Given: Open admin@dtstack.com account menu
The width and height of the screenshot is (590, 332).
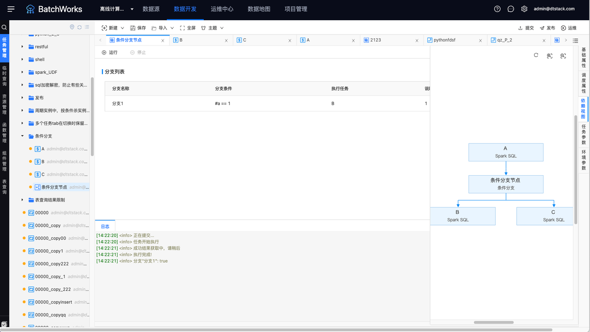Looking at the screenshot, I should point(554,9).
